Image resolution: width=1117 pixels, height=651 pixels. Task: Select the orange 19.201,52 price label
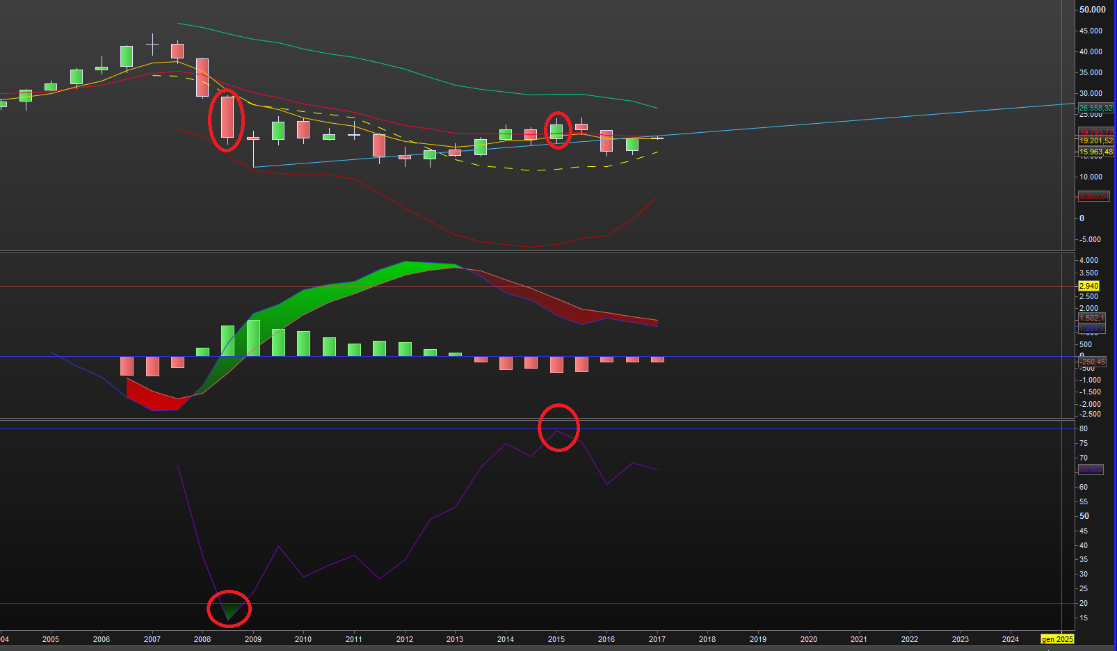[x=1095, y=140]
